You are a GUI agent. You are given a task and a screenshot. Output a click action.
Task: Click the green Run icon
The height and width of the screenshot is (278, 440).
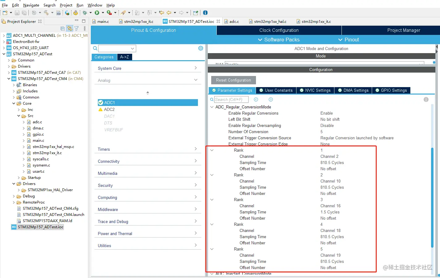pos(97,13)
